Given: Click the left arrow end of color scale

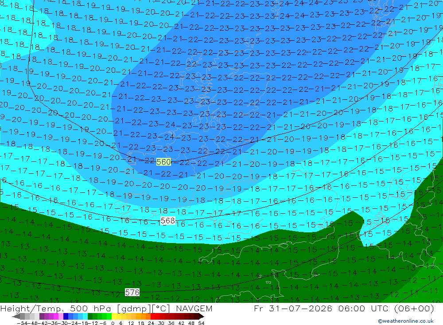Looking at the screenshot, I should pyautogui.click(x=16, y=317).
